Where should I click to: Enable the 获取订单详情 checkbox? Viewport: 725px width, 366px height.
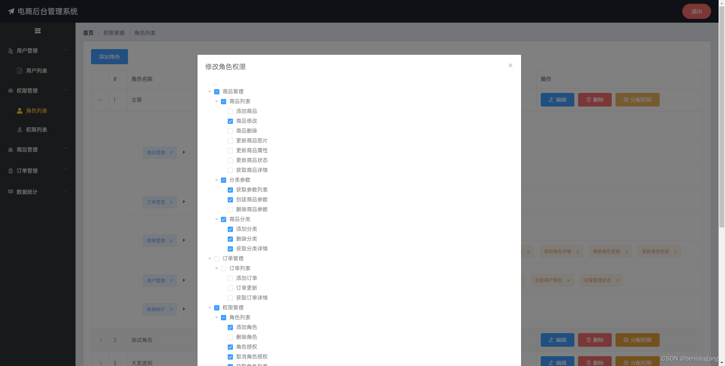tap(230, 298)
